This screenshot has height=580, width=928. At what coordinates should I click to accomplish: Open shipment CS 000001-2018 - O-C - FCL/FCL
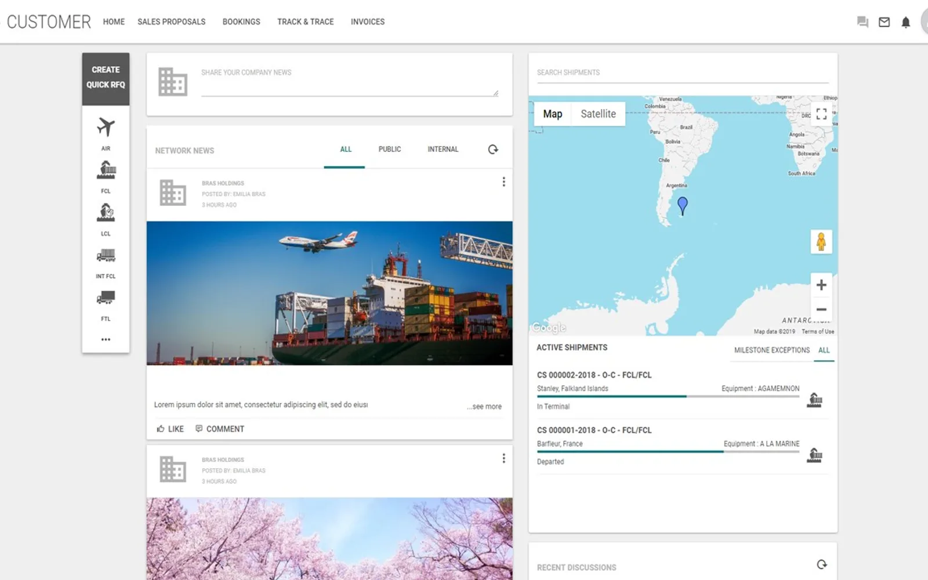(594, 430)
